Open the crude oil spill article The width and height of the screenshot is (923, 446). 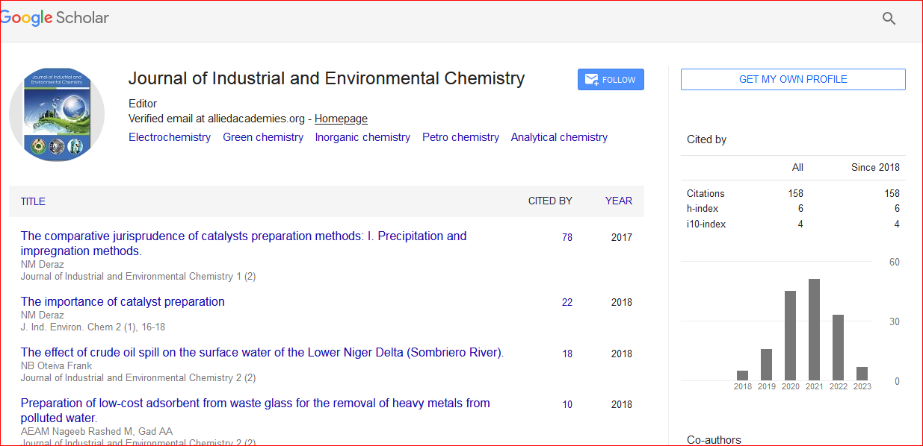[x=262, y=352]
